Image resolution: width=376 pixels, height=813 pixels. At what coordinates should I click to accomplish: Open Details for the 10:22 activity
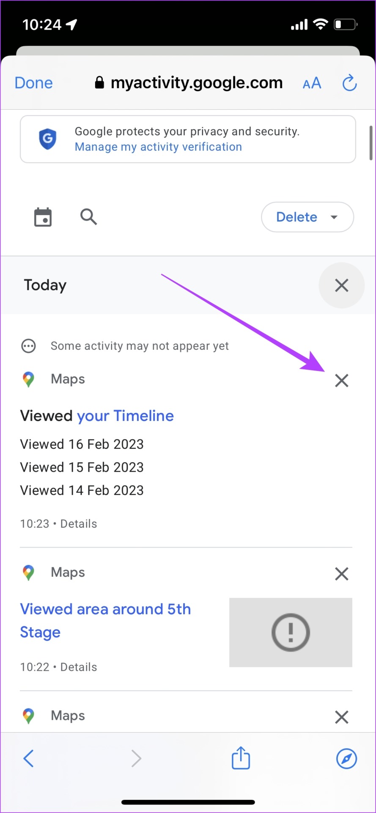[x=79, y=667]
